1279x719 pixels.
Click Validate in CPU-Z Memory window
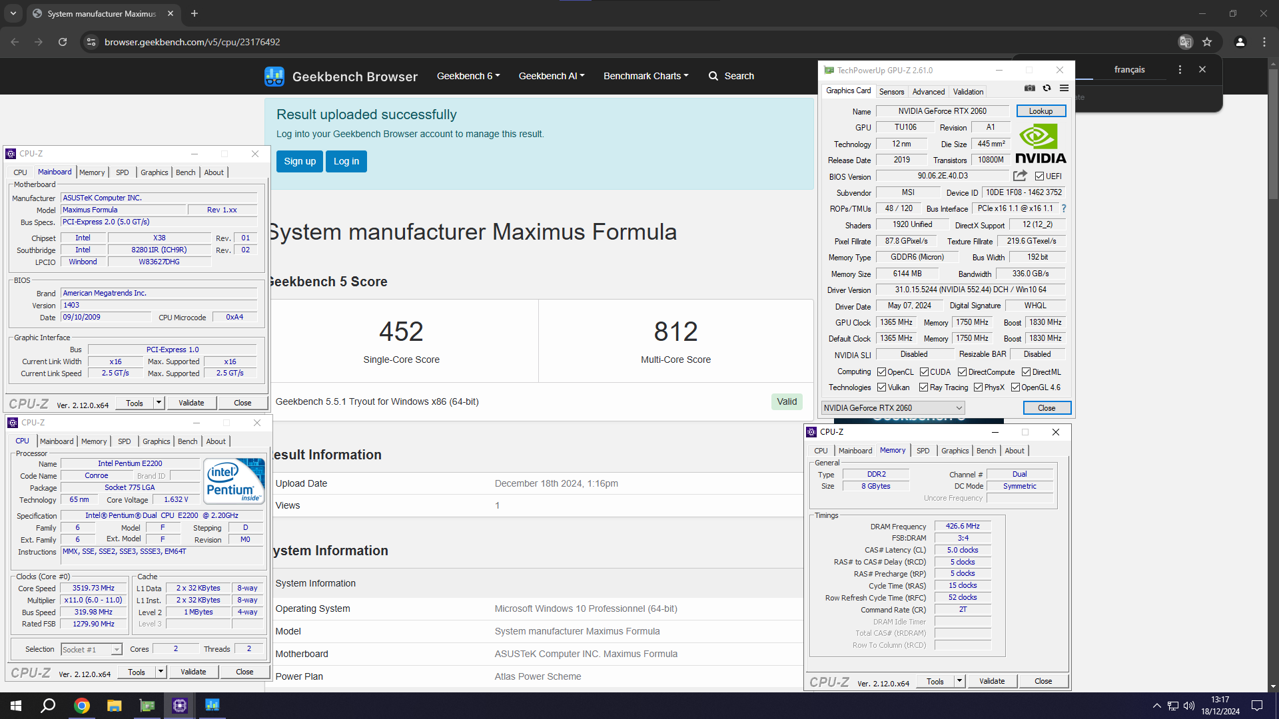(991, 681)
